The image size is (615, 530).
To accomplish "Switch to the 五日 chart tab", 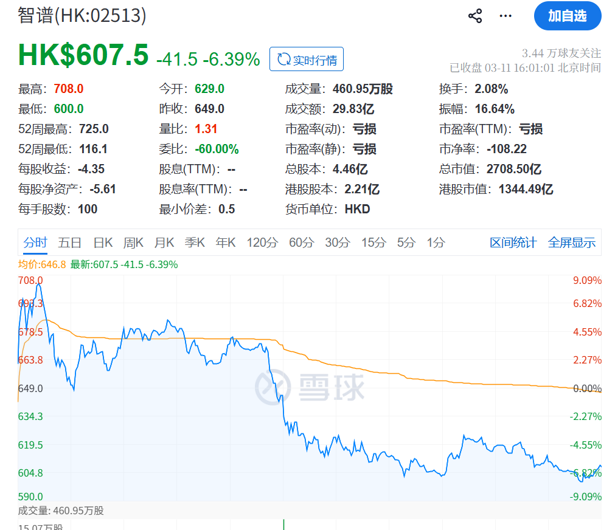I will 70,243.
